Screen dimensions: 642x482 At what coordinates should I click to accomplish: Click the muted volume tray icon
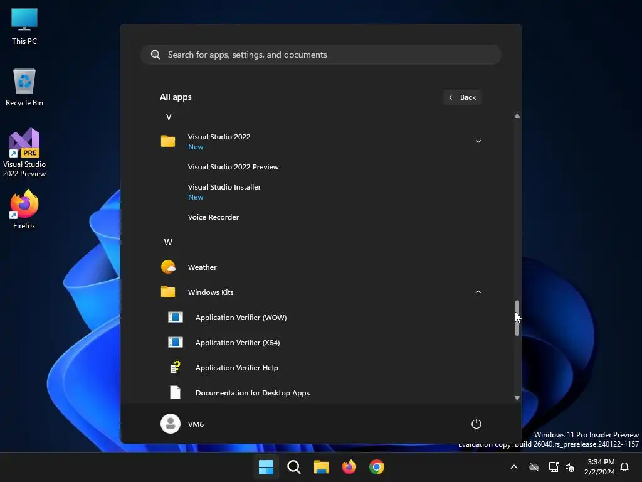coord(569,467)
